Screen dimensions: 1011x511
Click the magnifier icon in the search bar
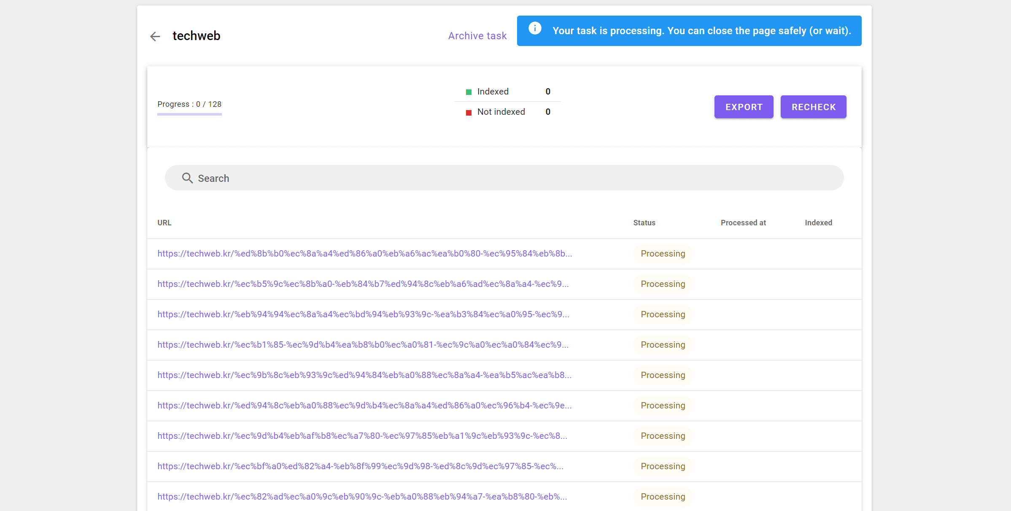pyautogui.click(x=187, y=178)
